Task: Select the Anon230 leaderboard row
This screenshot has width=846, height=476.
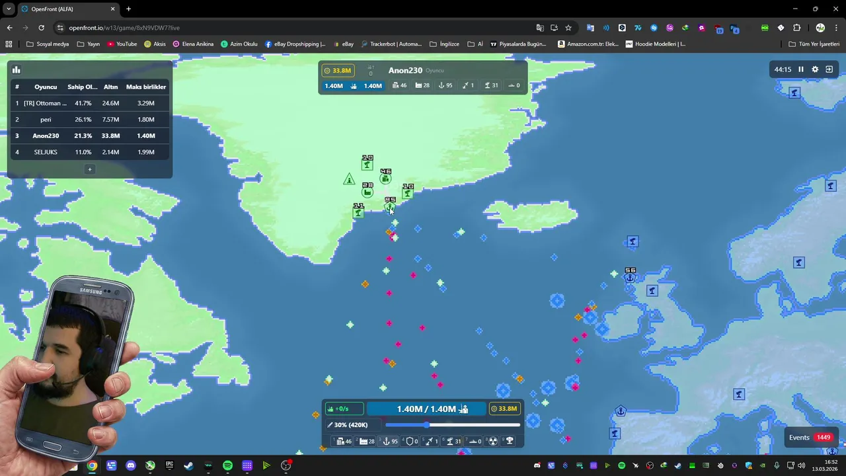Action: pyautogui.click(x=90, y=136)
